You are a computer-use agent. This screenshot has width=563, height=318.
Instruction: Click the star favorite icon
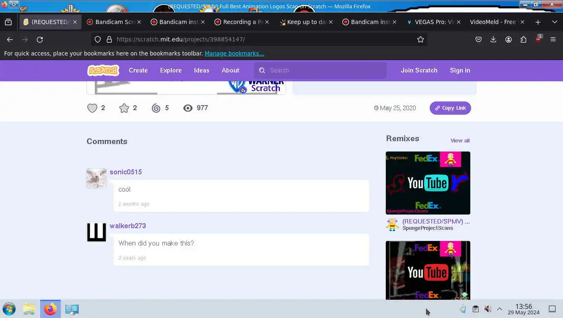[x=124, y=108]
